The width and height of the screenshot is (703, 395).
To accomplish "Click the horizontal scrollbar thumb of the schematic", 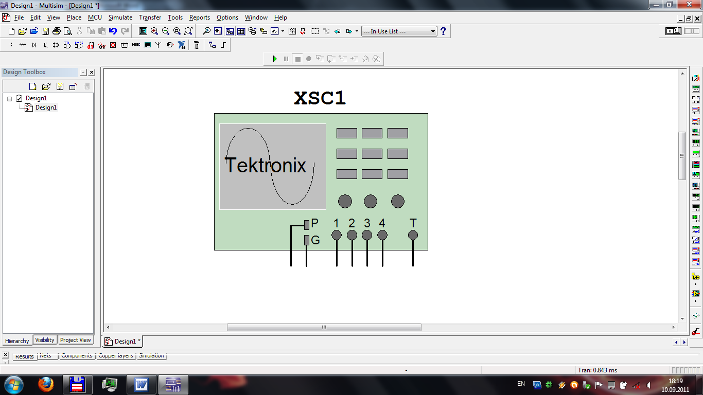I will tap(324, 327).
